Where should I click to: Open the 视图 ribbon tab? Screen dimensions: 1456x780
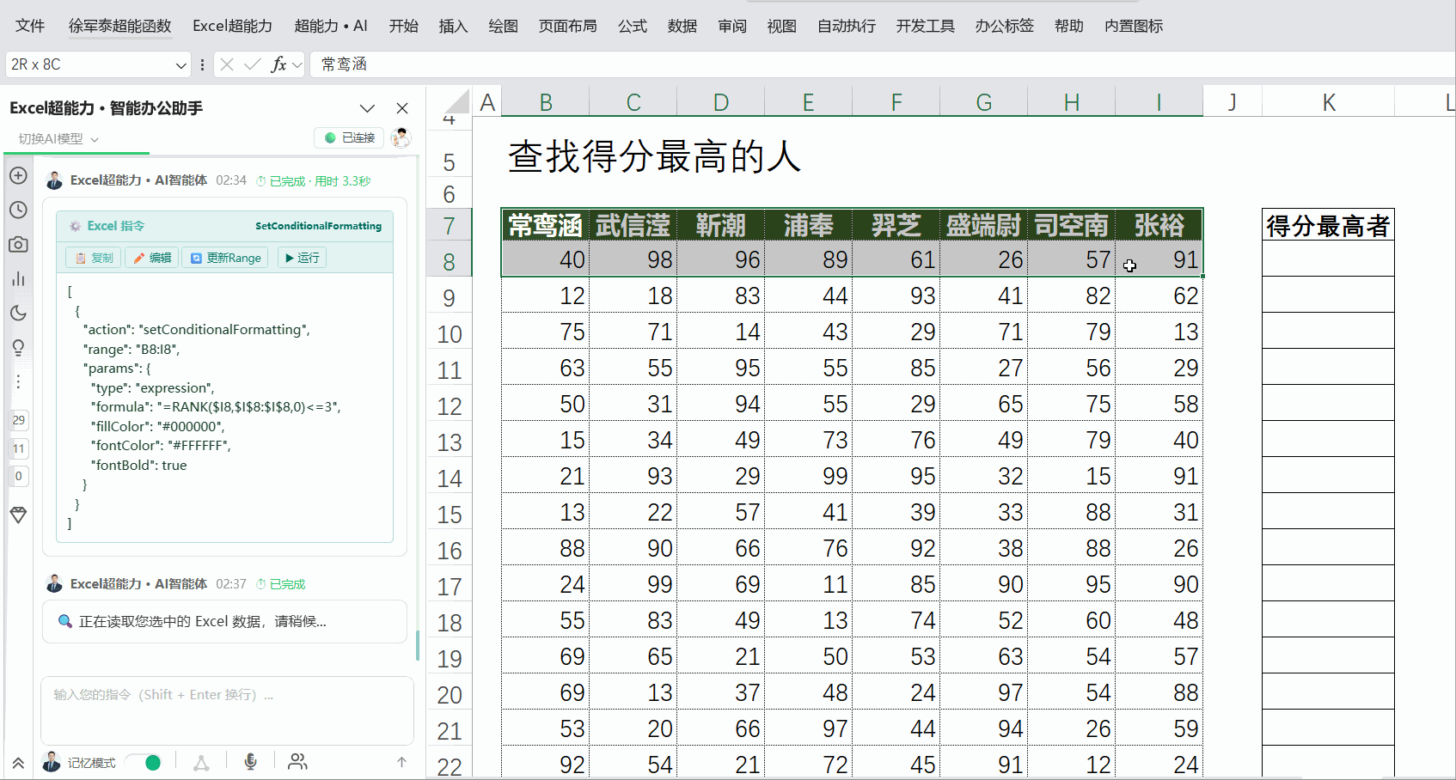[x=781, y=26]
